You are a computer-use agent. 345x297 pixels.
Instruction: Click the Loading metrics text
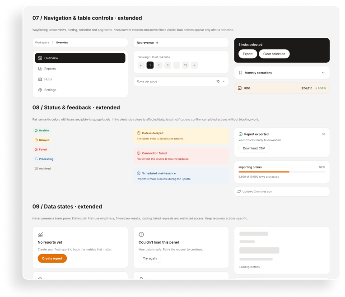pyautogui.click(x=251, y=267)
